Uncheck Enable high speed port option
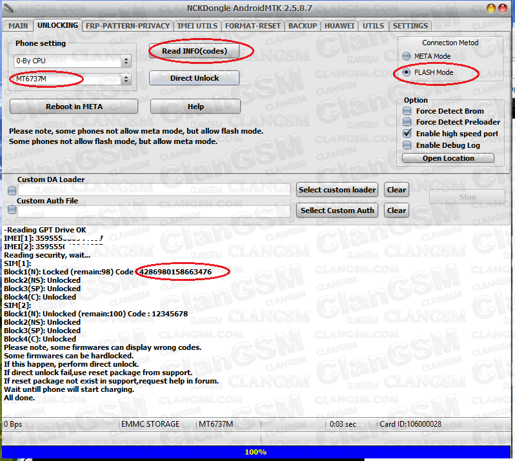 tap(407, 134)
